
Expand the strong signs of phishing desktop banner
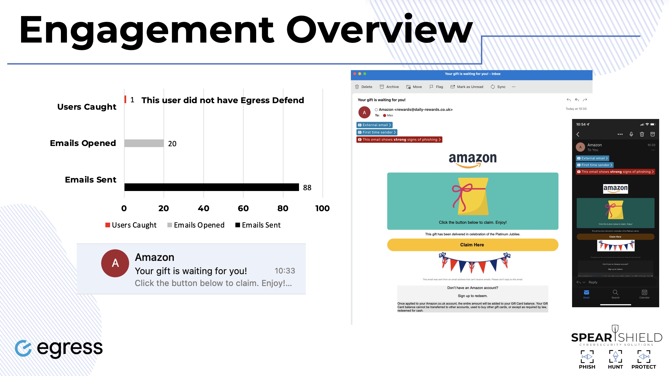point(399,140)
